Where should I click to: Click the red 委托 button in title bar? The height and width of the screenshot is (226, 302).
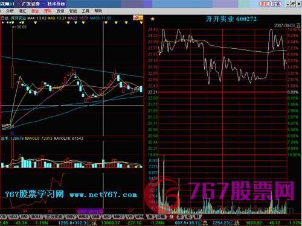tap(265, 4)
